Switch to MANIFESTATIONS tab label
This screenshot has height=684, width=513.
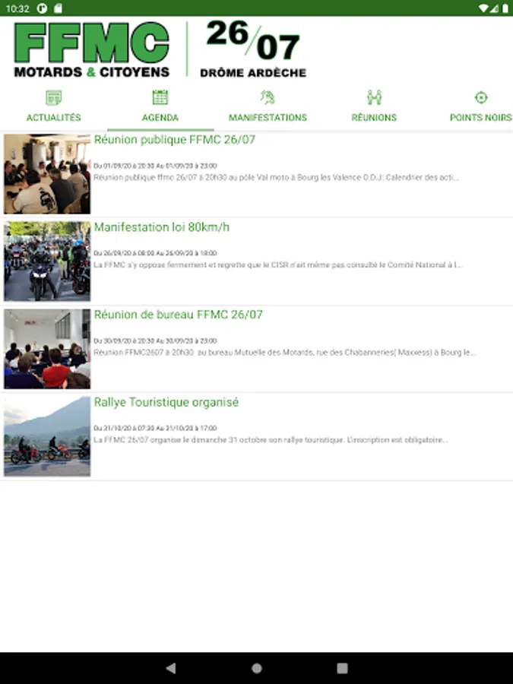pos(268,117)
